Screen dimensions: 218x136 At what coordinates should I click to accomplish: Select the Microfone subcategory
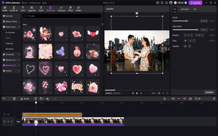point(10,49)
